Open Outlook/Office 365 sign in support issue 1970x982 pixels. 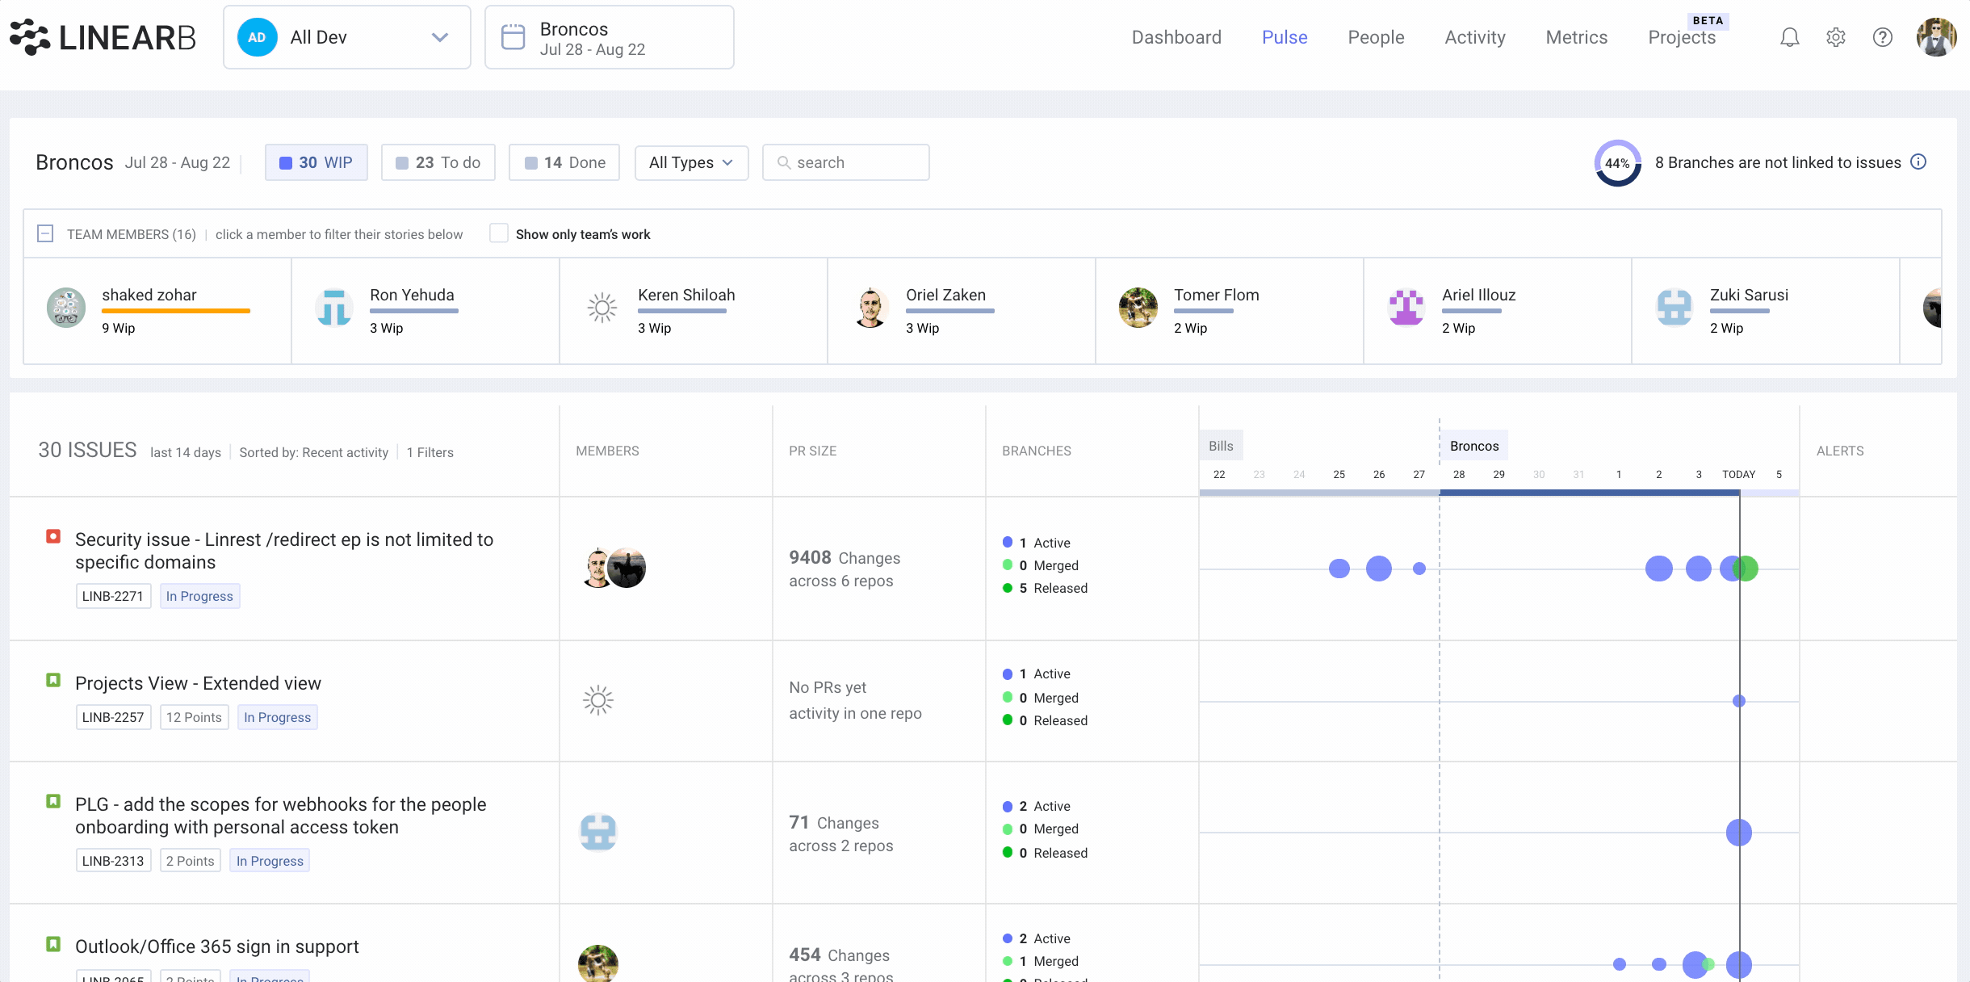pos(217,946)
